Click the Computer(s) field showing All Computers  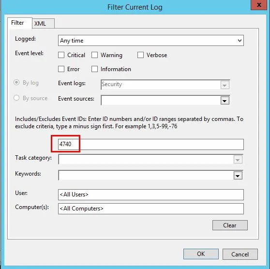[151, 209]
